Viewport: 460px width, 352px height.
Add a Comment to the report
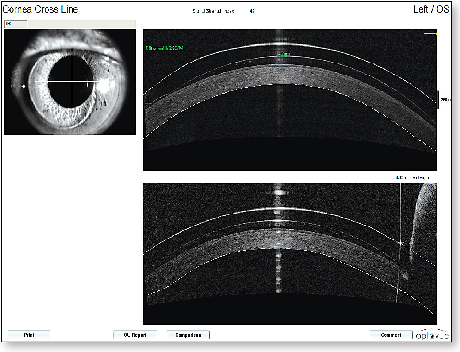click(x=390, y=335)
